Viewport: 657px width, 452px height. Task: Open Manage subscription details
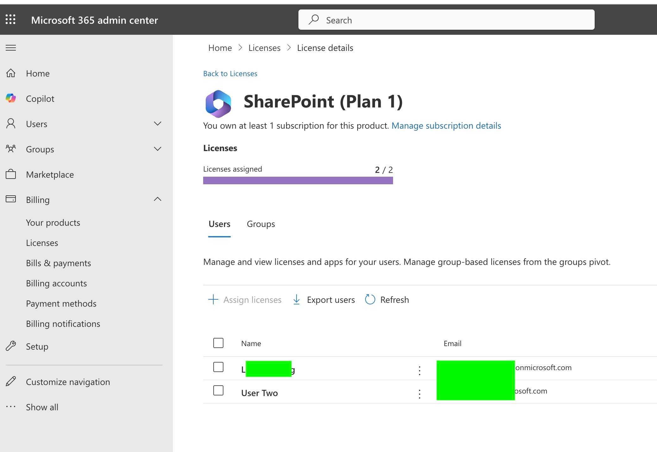tap(446, 125)
